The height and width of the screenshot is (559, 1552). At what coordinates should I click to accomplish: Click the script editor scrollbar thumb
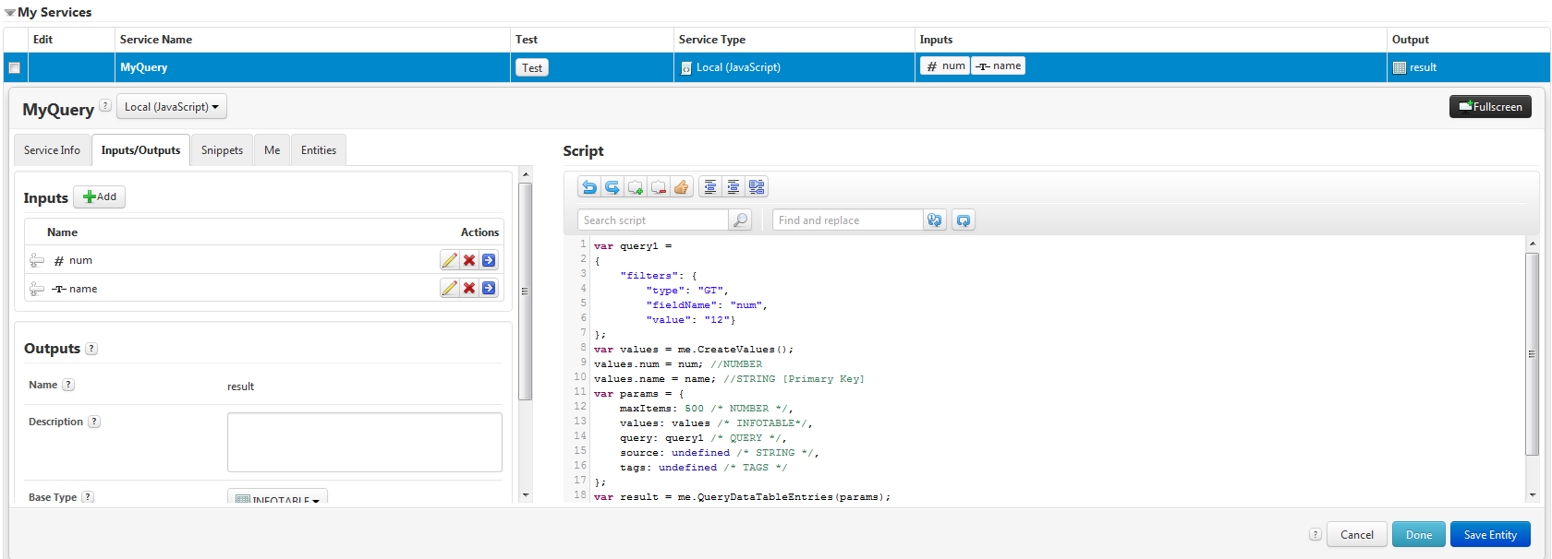[x=1532, y=353]
